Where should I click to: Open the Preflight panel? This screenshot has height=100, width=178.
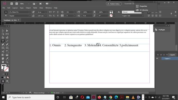pyautogui.click(x=160, y=30)
